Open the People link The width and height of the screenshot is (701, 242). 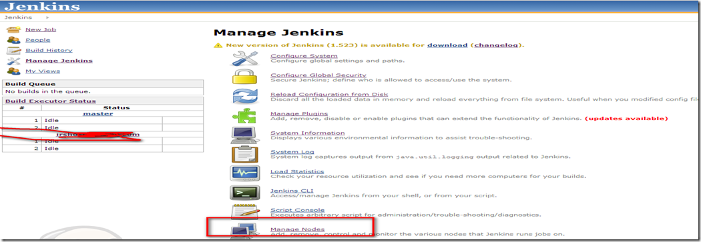click(37, 40)
